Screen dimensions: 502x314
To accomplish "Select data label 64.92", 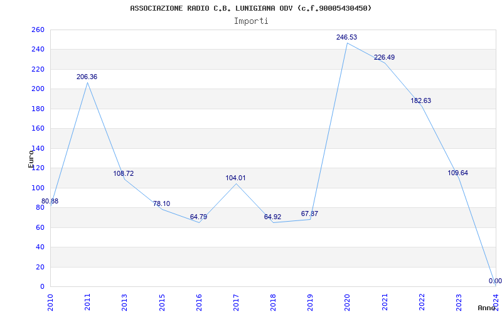I will [272, 217].
